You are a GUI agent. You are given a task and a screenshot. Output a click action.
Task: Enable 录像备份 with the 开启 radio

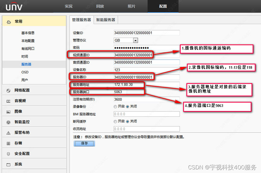115,107
